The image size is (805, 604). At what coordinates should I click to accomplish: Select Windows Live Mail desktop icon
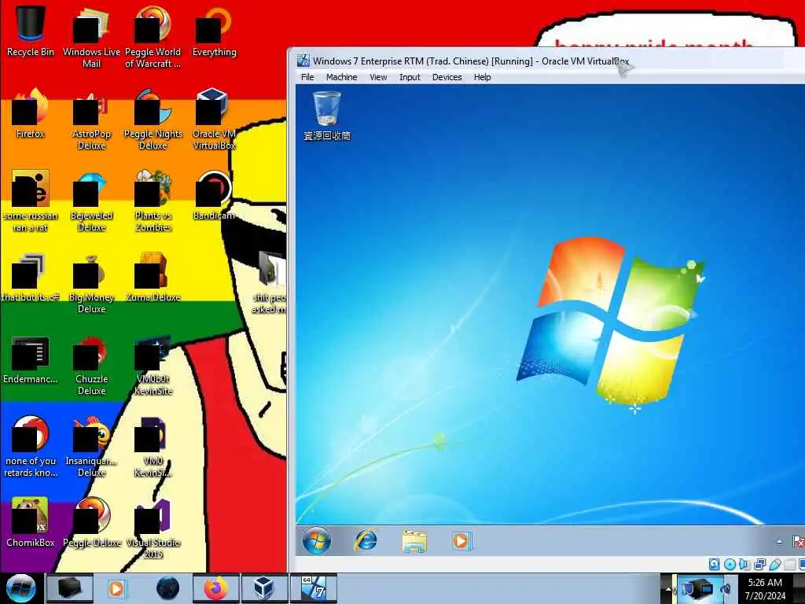pyautogui.click(x=91, y=37)
